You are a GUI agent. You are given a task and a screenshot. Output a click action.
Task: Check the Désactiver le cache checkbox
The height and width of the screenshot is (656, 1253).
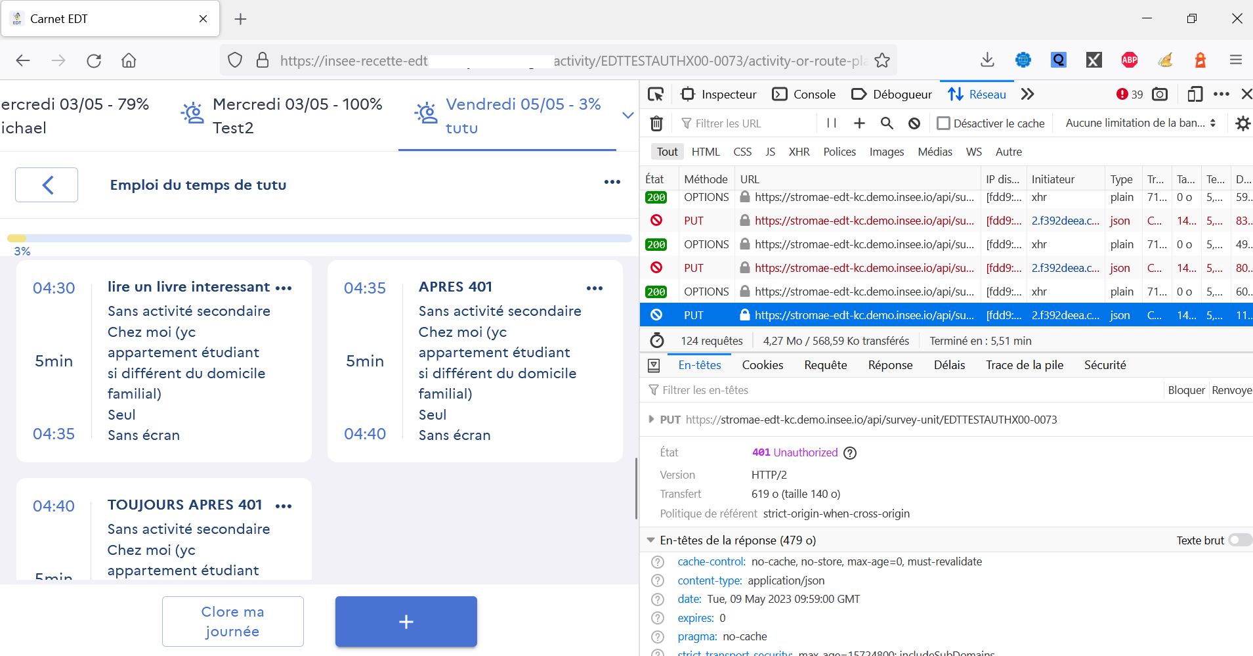click(944, 123)
